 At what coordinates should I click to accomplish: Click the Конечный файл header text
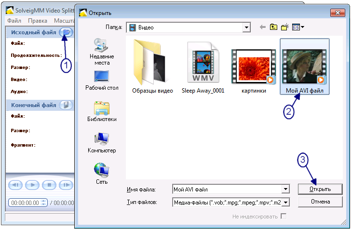[34, 105]
